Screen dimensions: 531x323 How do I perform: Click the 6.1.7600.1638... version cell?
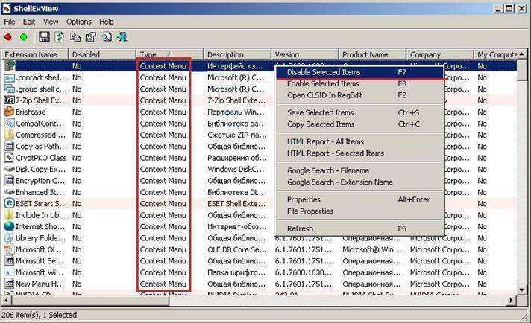coord(303,272)
